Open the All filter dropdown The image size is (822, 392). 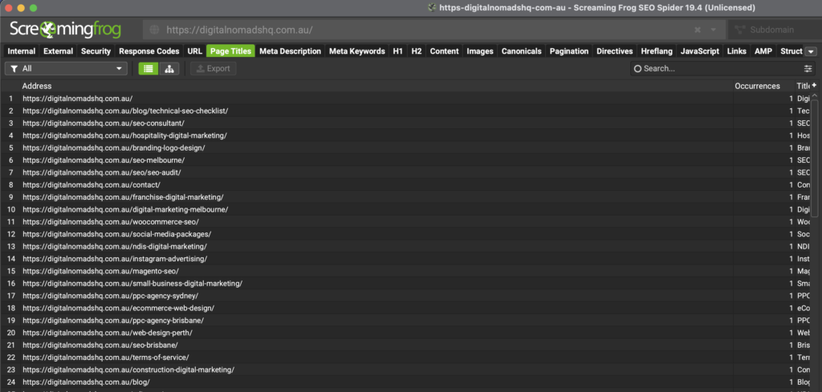66,69
